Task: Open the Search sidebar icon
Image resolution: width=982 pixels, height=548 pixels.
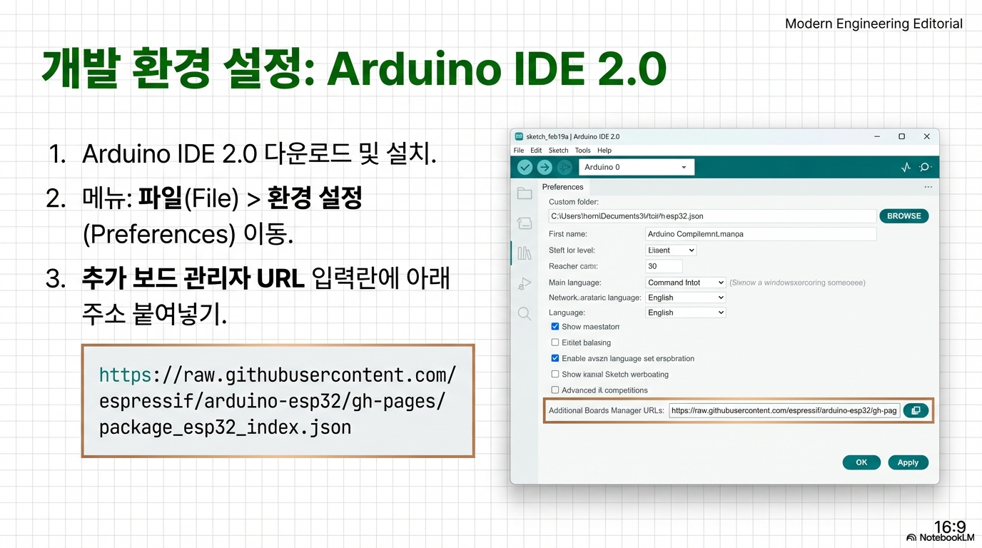Action: [x=525, y=314]
